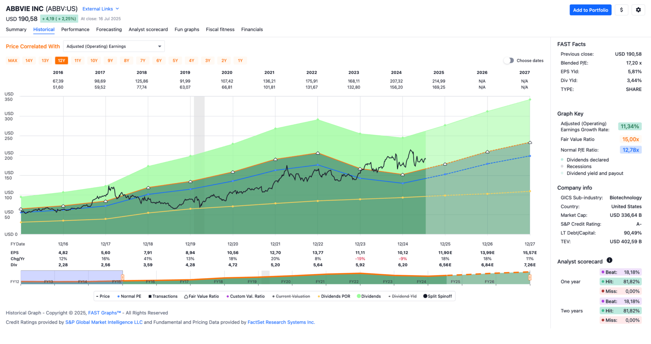The width and height of the screenshot is (651, 344).
Task: Click the Analyst scorecard info icon
Action: click(609, 260)
